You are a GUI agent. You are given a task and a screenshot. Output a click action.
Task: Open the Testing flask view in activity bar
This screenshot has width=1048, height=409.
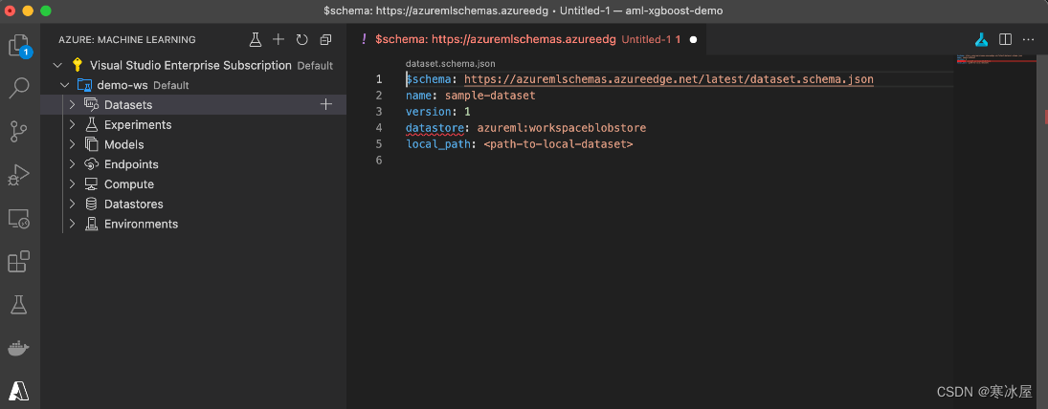coord(19,305)
